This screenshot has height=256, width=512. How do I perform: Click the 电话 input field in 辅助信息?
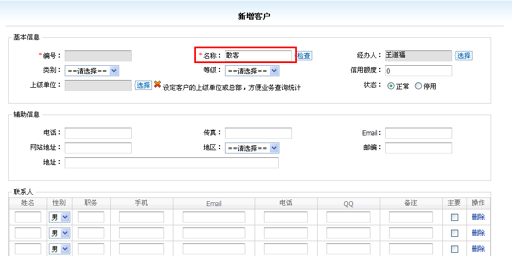tap(98, 133)
